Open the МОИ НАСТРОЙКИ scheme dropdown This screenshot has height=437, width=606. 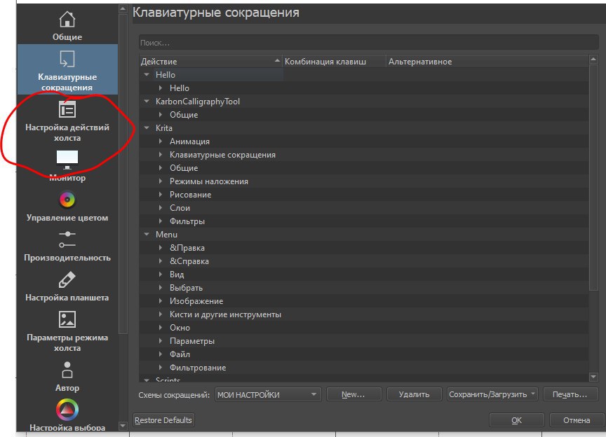pyautogui.click(x=268, y=394)
